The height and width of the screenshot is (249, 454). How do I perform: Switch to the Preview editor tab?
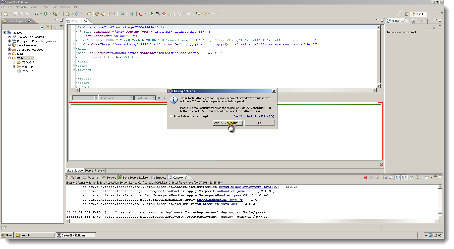pyautogui.click(x=100, y=171)
